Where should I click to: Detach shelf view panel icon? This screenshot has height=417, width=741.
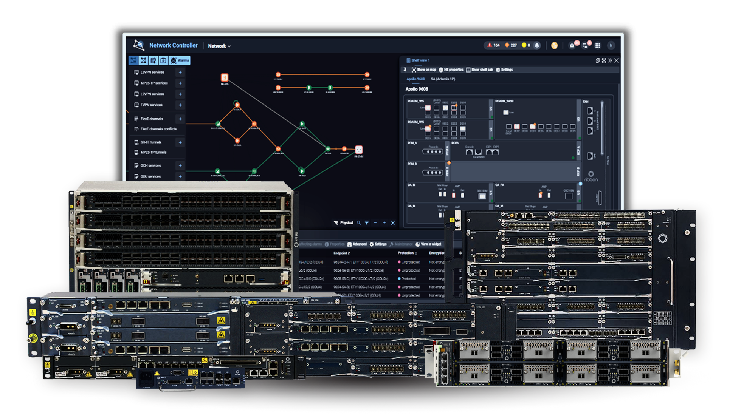coord(598,60)
